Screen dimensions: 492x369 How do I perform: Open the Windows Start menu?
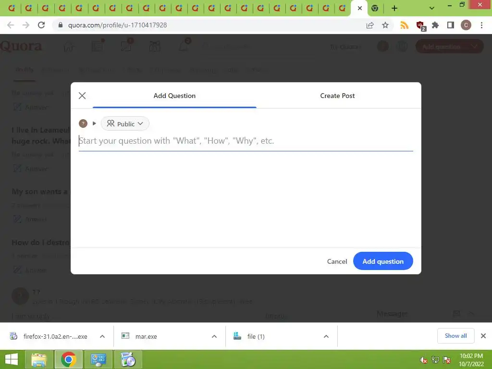[x=12, y=359]
